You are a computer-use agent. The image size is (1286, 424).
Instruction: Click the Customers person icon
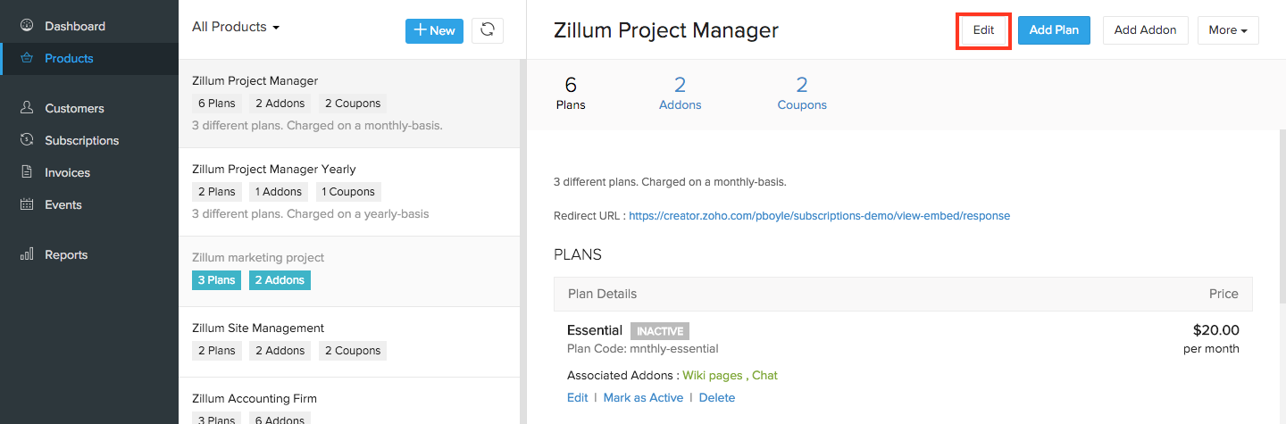tap(27, 108)
